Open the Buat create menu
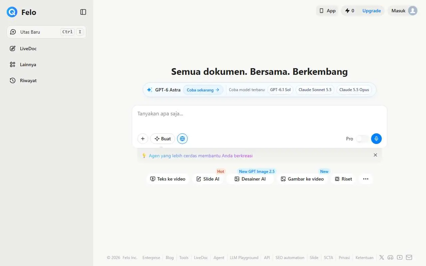The height and width of the screenshot is (266, 426). tap(162, 139)
